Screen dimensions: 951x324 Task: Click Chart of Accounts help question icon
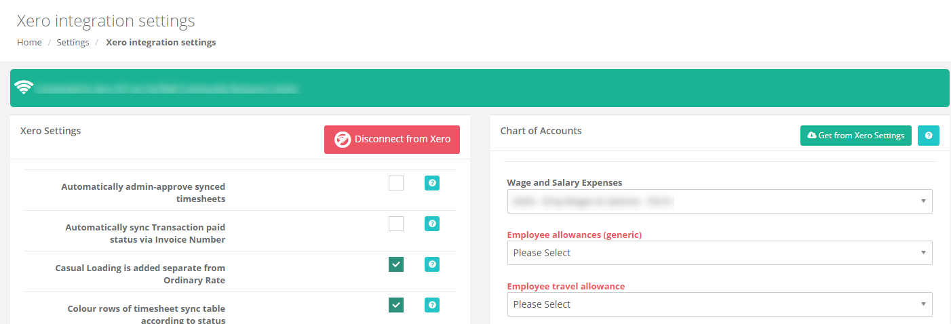click(x=929, y=136)
